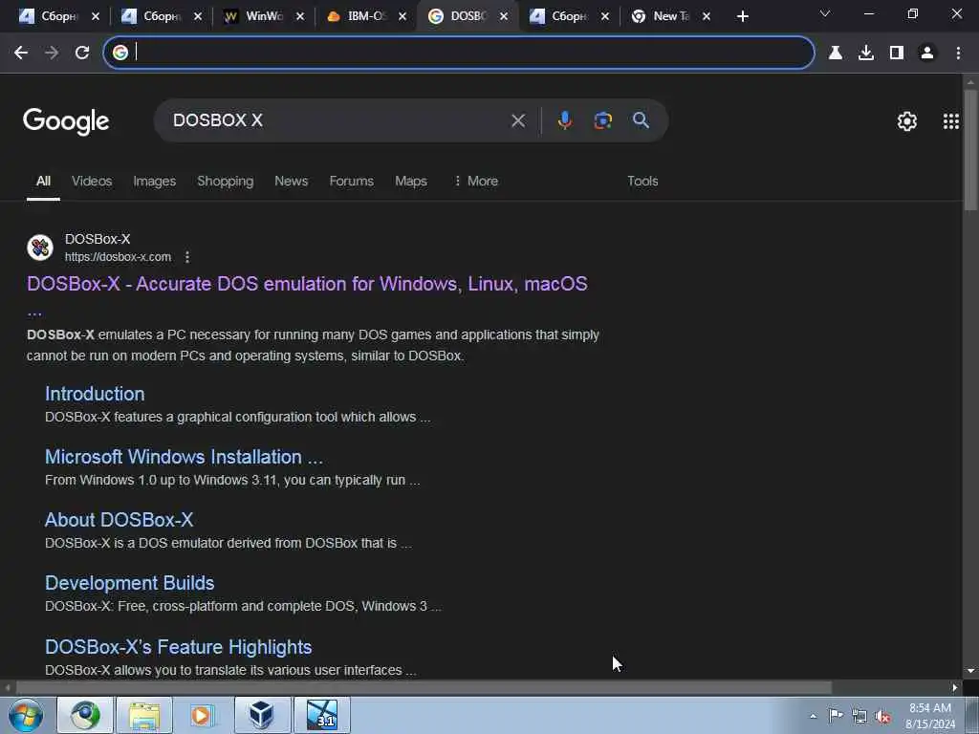Switch to Maps results tab
Screen dimensions: 979x734
pos(411,181)
